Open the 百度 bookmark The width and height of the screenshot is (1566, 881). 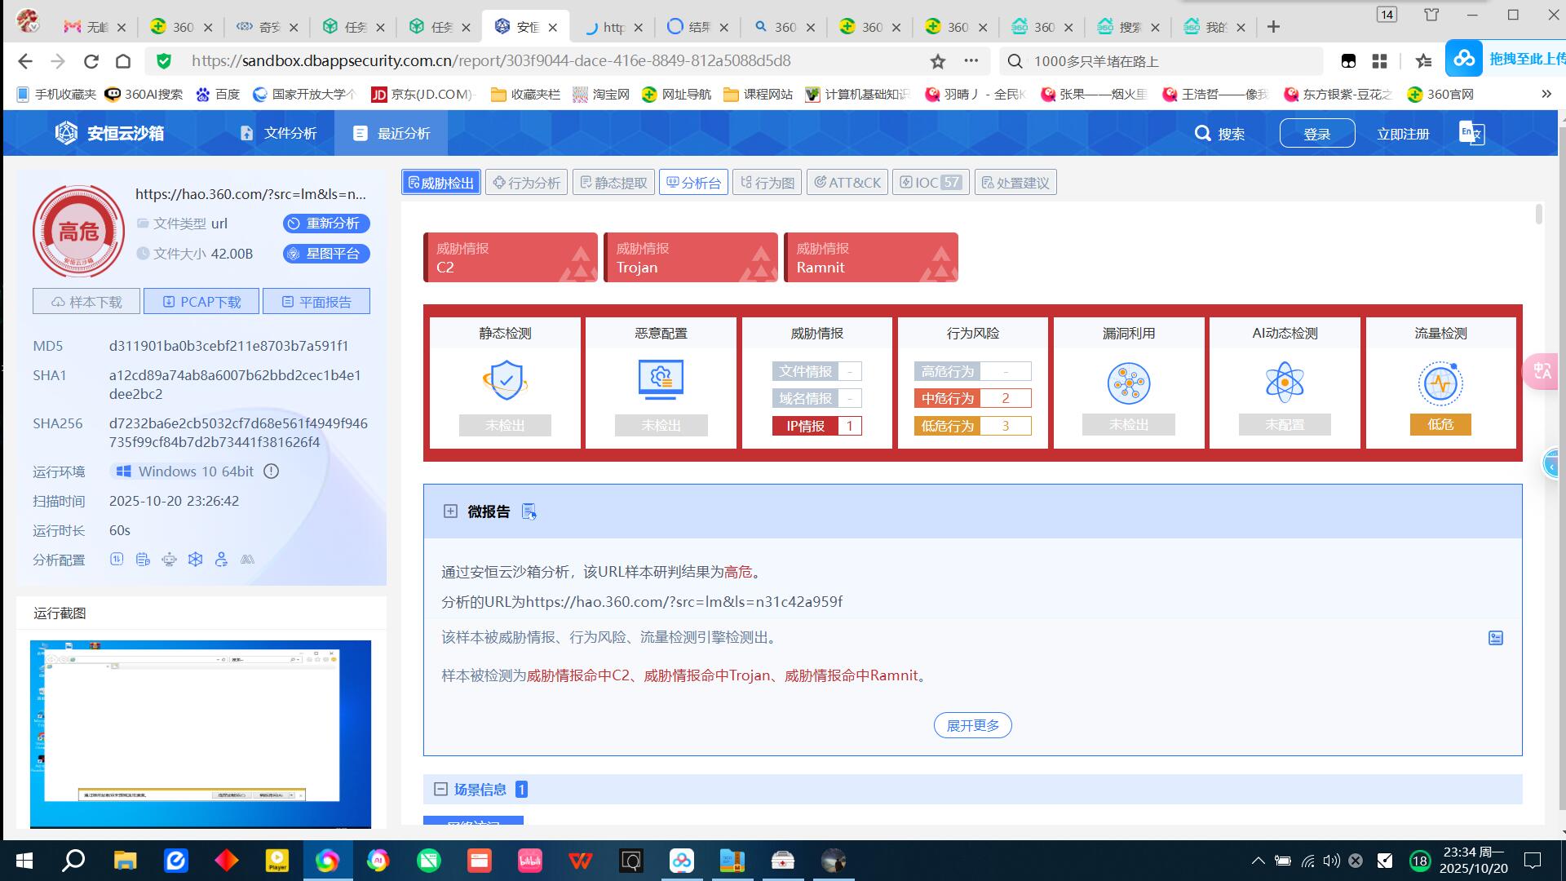(218, 95)
